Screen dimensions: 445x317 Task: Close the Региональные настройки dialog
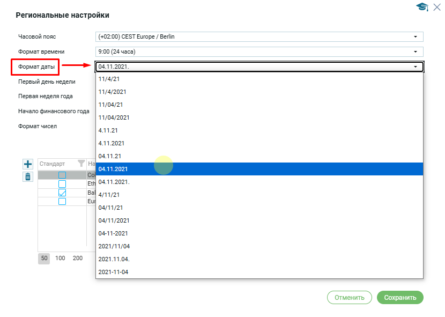pyautogui.click(x=436, y=6)
